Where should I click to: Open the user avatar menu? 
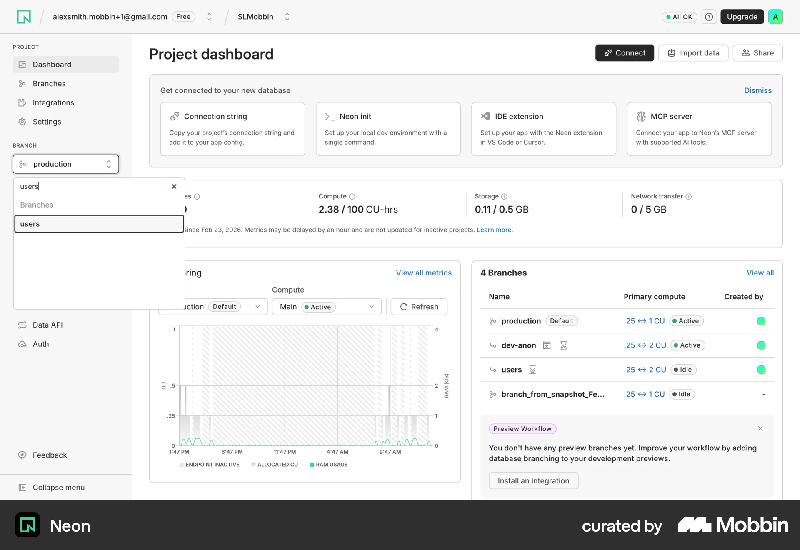pos(775,17)
